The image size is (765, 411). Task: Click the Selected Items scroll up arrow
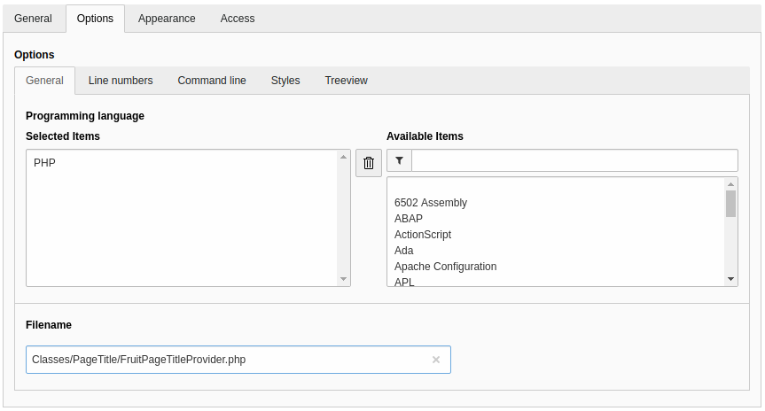(x=343, y=157)
